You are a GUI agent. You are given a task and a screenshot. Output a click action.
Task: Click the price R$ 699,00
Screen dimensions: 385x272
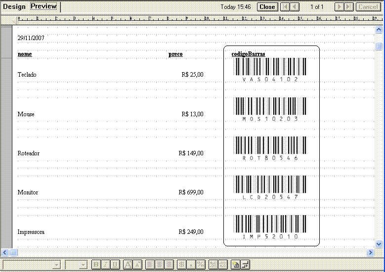pos(191,192)
